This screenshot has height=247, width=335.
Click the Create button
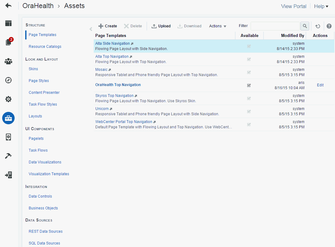[x=107, y=26]
